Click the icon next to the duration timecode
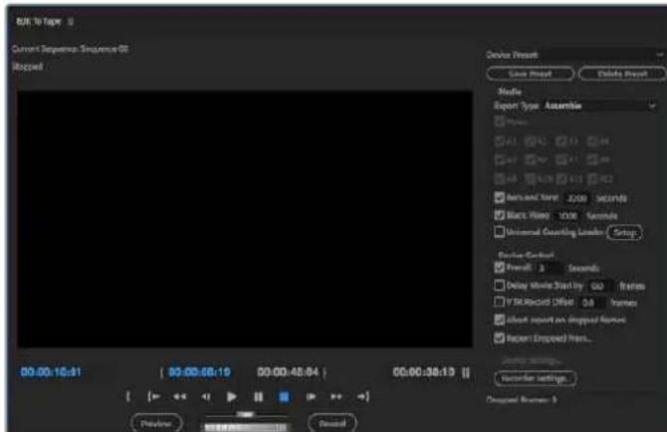 point(466,373)
